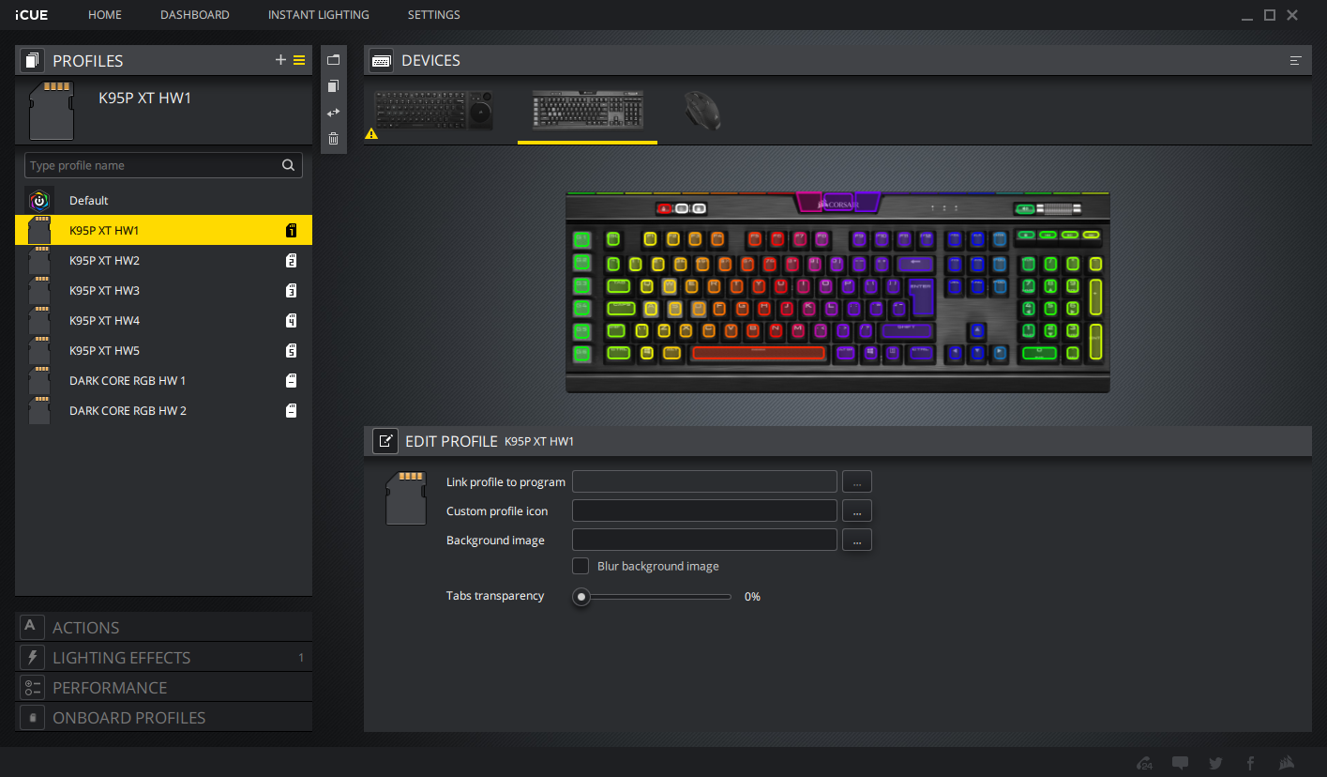Click the Link profile to program field
Viewport: 1327px width, 777px height.
(704, 481)
